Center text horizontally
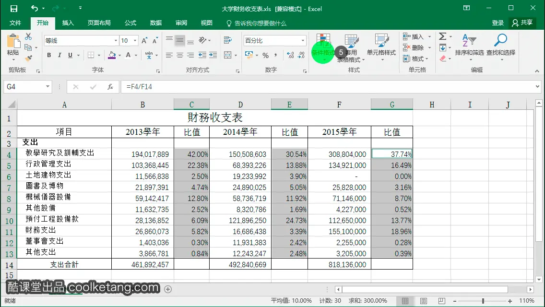This screenshot has height=307, width=545. click(180, 55)
